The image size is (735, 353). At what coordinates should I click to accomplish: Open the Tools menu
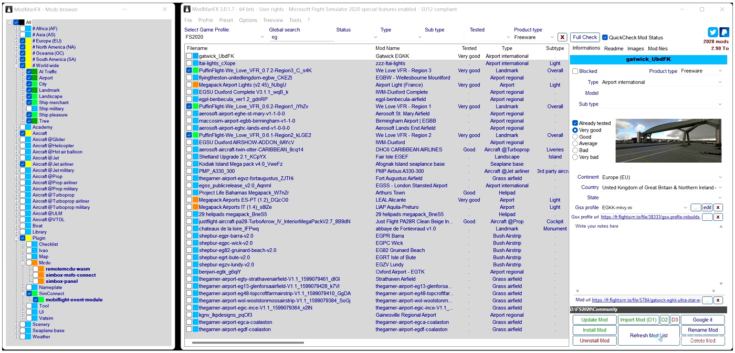295,20
